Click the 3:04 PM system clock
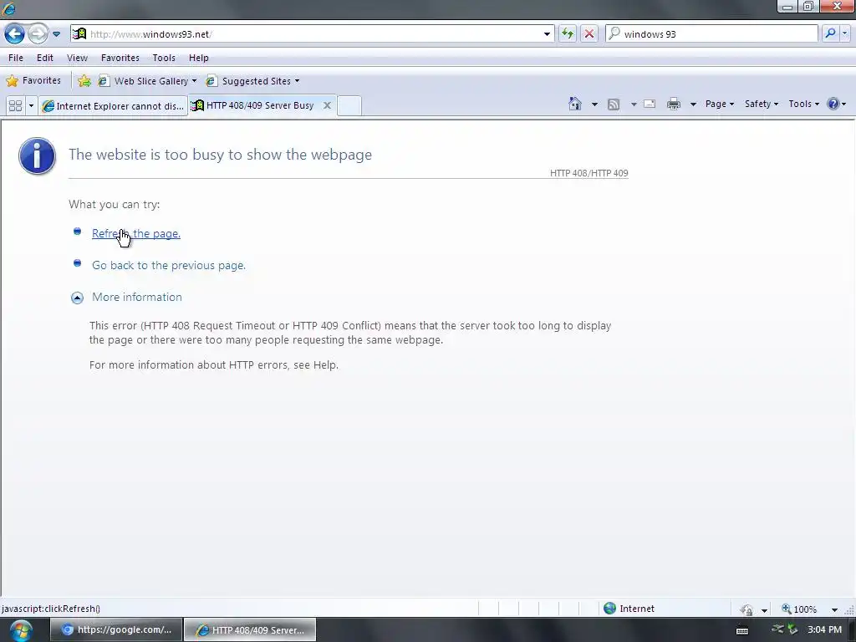This screenshot has height=642, width=856. click(x=824, y=629)
